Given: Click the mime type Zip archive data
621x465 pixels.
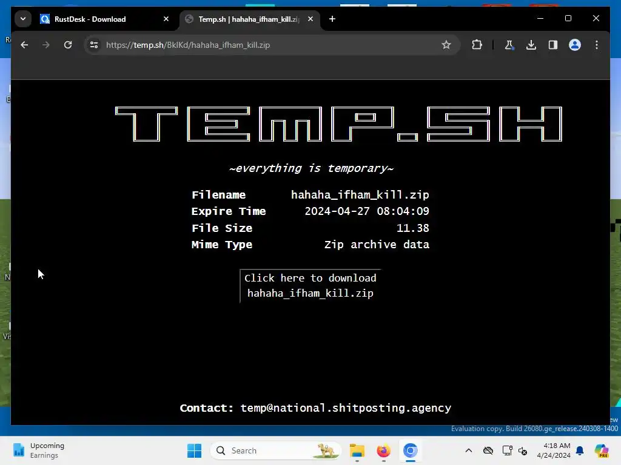Looking at the screenshot, I should (377, 245).
